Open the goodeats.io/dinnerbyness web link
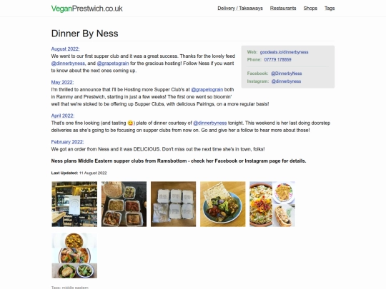Screen dimensions: 386x289 pyautogui.click(x=284, y=52)
